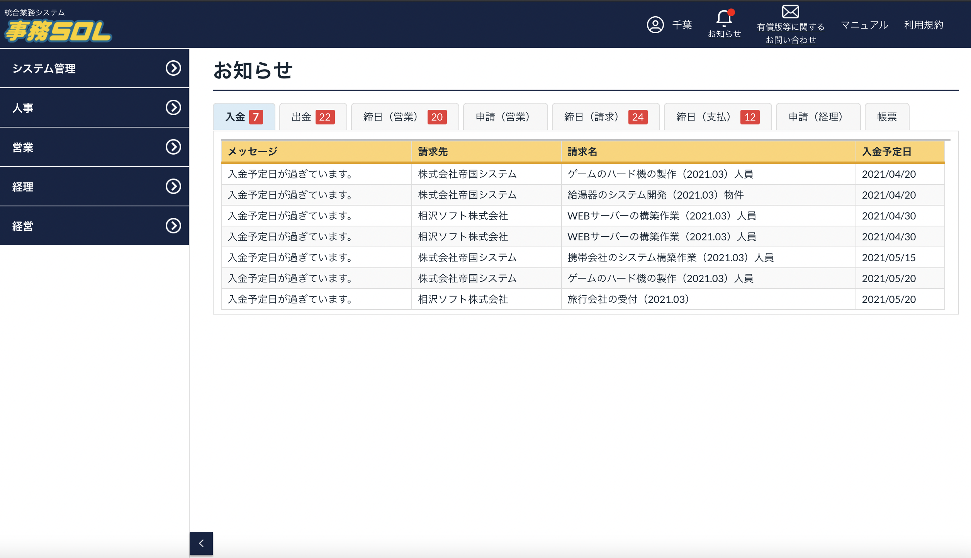Expand the 経営 menu arrow
The image size is (971, 558).
pyautogui.click(x=173, y=226)
